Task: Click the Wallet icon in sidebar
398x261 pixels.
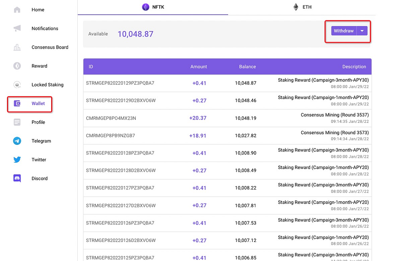Action: 17,103
